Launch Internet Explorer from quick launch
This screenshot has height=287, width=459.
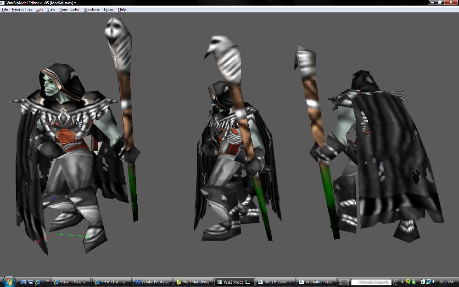tap(38, 282)
